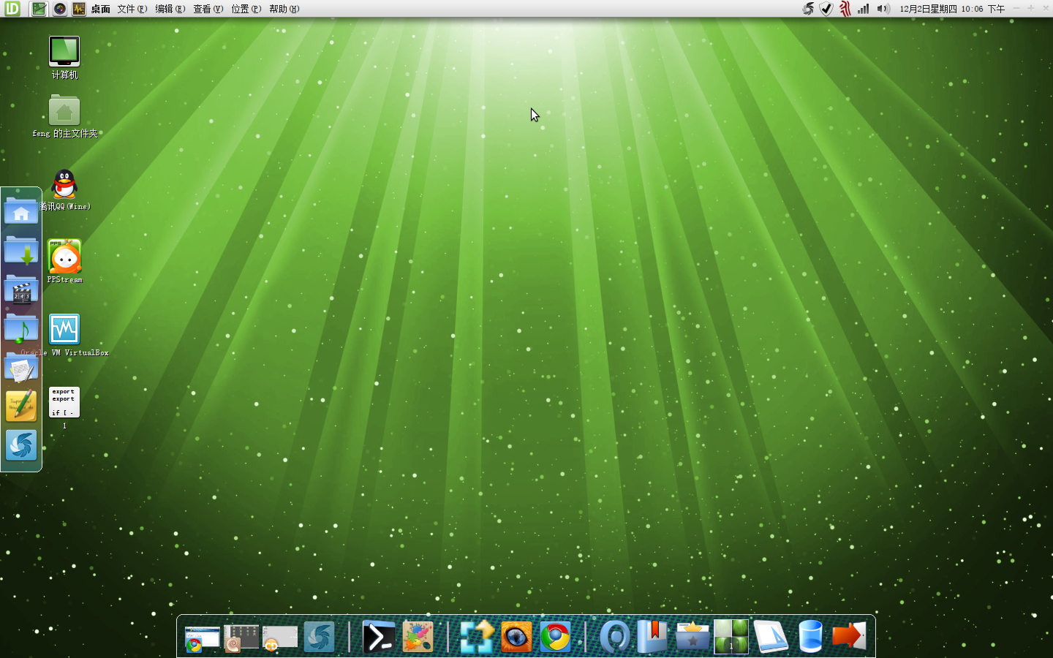Click the grey swirl tray icon

808,9
